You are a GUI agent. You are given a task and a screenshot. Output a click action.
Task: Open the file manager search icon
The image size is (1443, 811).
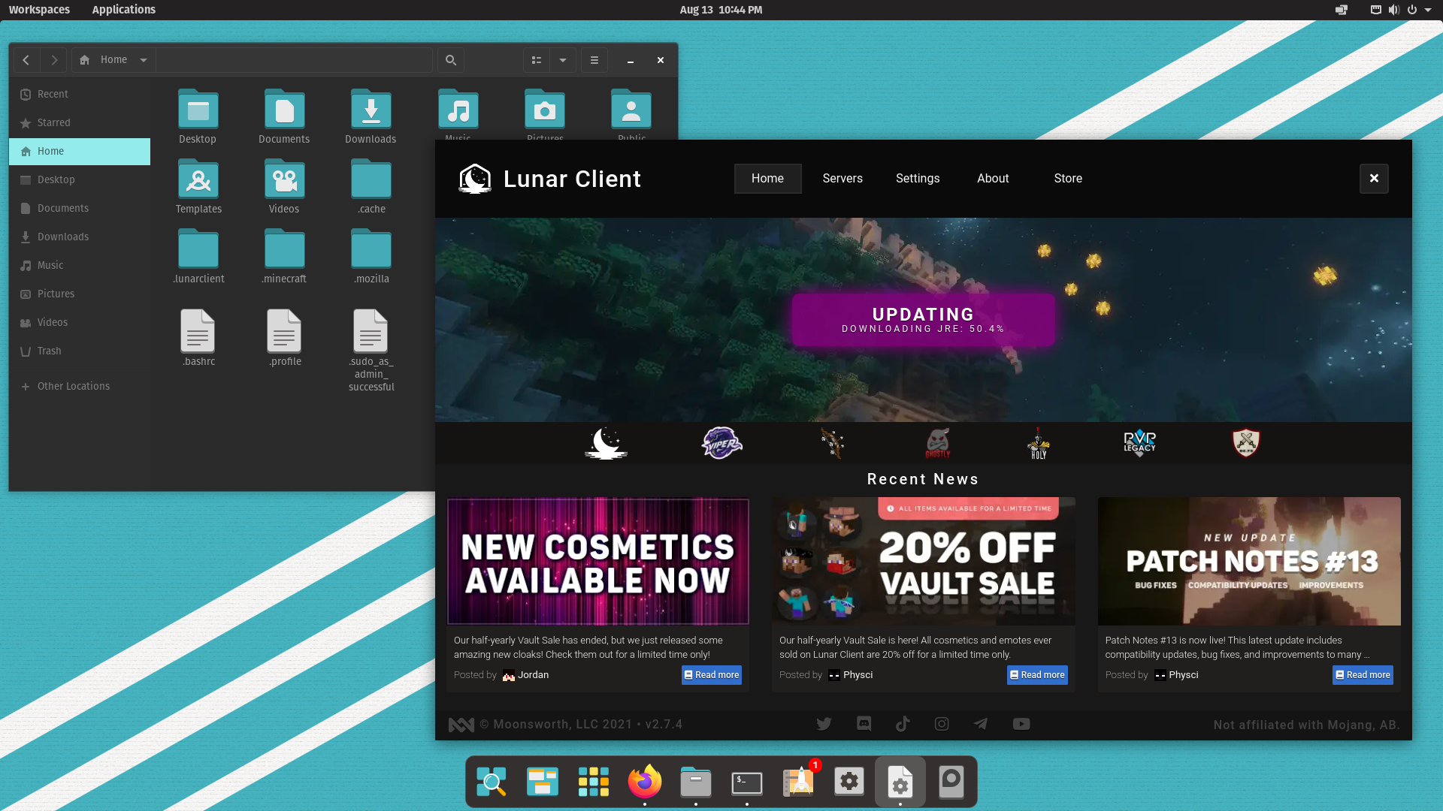[450, 60]
